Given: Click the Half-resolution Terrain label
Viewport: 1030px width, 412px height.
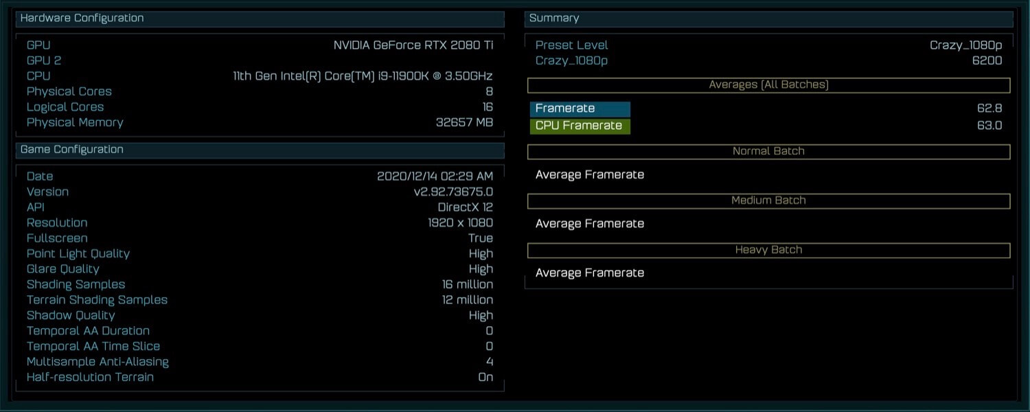Looking at the screenshot, I should coord(90,377).
